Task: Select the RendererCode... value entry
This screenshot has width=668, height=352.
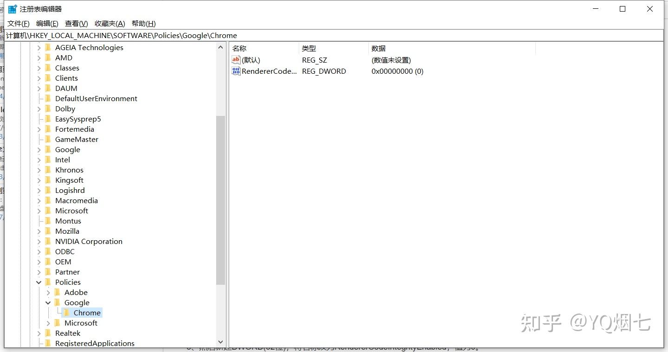Action: pyautogui.click(x=269, y=71)
